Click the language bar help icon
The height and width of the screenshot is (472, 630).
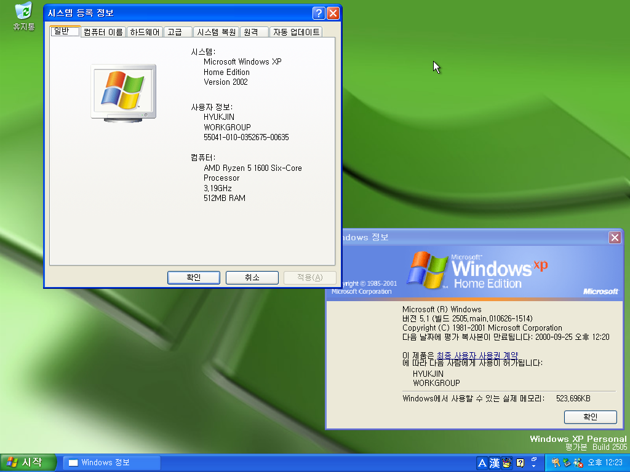(520, 463)
